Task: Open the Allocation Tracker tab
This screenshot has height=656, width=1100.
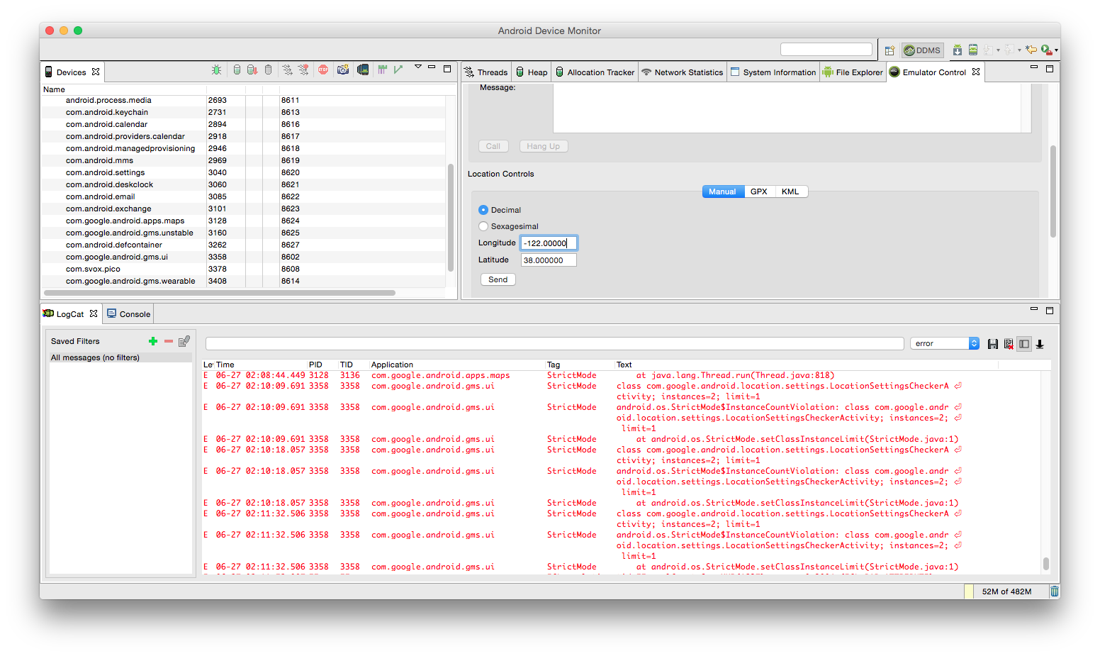Action: click(595, 72)
